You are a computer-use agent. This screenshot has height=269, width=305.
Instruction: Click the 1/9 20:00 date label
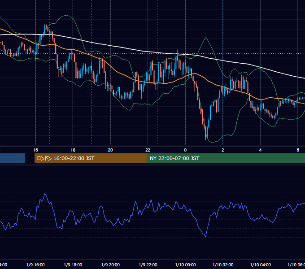coord(110,265)
